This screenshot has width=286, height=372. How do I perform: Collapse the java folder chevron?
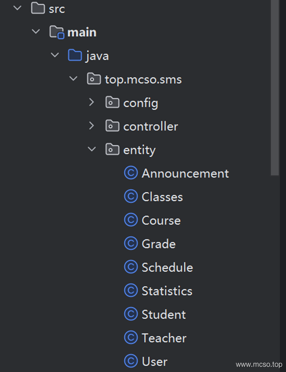(x=55, y=55)
